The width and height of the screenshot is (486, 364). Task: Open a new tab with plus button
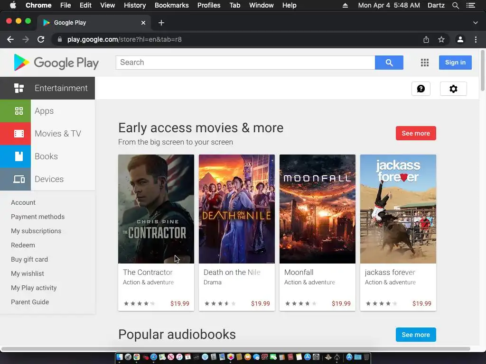(x=161, y=23)
